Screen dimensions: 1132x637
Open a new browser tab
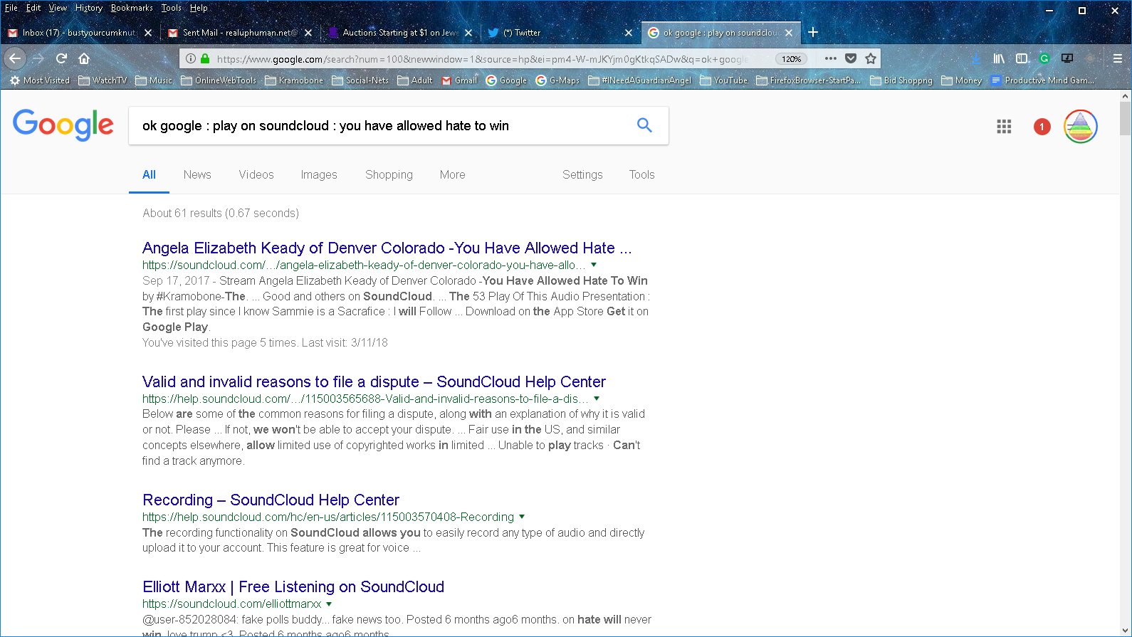coord(813,32)
